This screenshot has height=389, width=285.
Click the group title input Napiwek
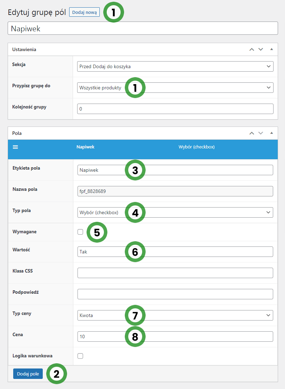(x=142, y=29)
